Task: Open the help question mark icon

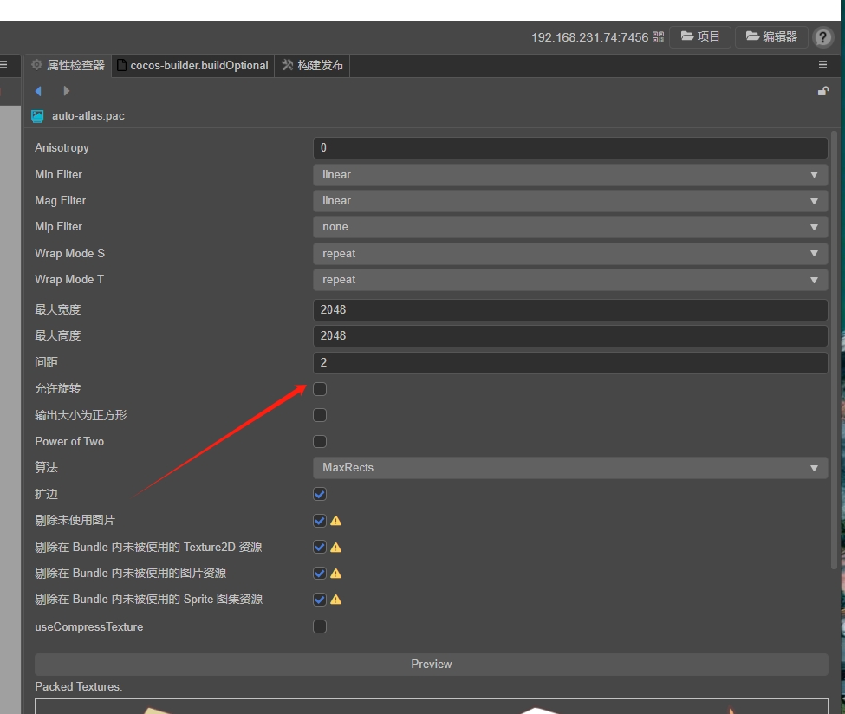Action: click(822, 37)
